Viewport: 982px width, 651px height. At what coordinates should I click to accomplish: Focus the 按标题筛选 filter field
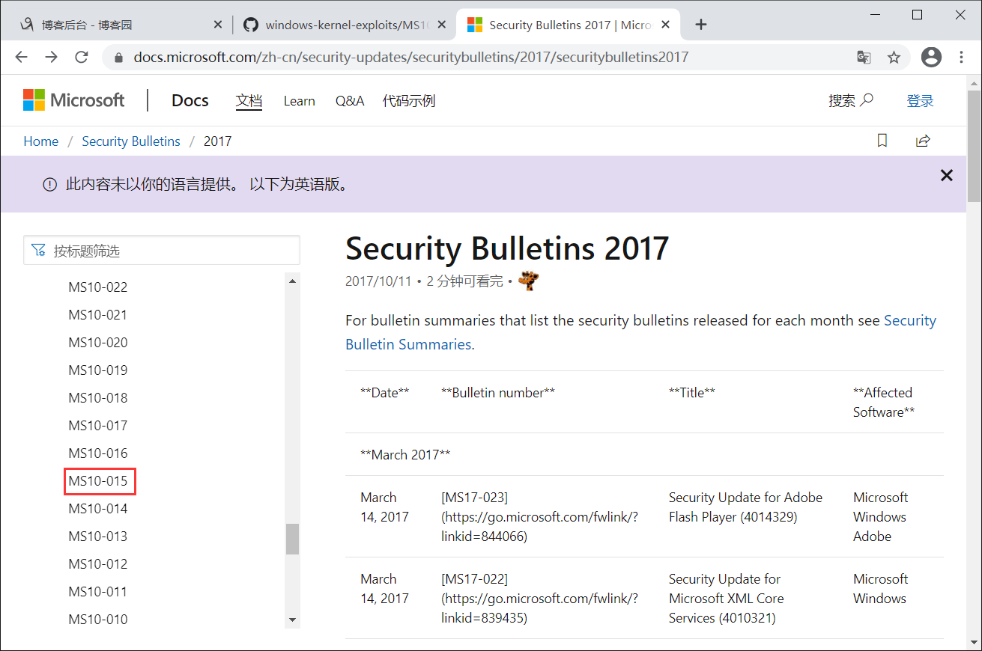coord(162,251)
